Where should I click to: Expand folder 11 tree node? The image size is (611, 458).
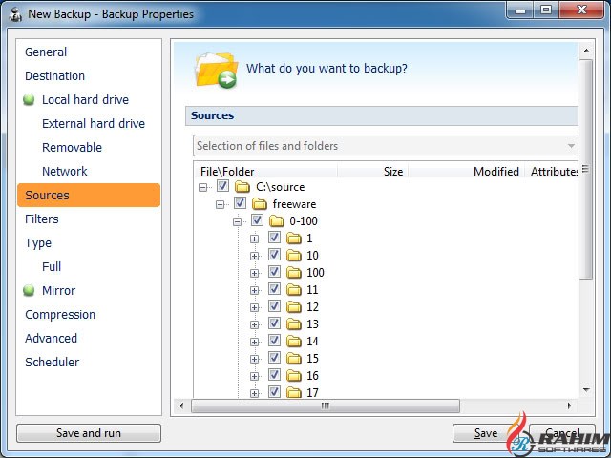(255, 290)
